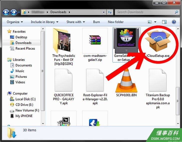The image size is (182, 142).
Task: Open the Pictures library
Action: click(x=21, y=77)
